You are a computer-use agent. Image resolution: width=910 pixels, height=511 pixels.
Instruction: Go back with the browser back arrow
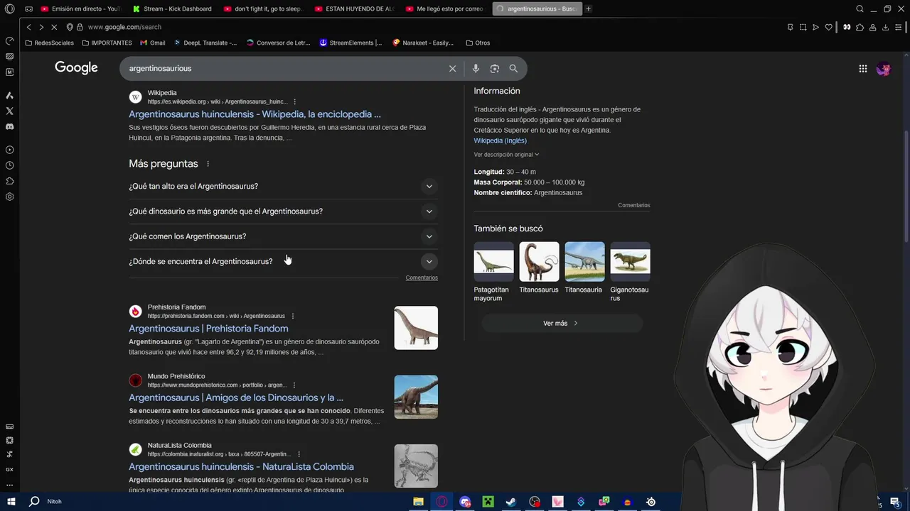pyautogui.click(x=28, y=27)
